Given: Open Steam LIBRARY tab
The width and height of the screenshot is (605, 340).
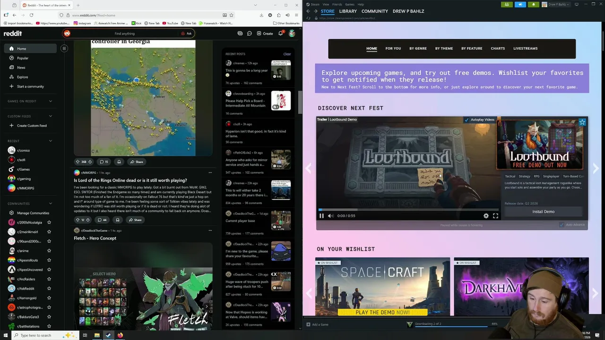Looking at the screenshot, I should pos(348,11).
